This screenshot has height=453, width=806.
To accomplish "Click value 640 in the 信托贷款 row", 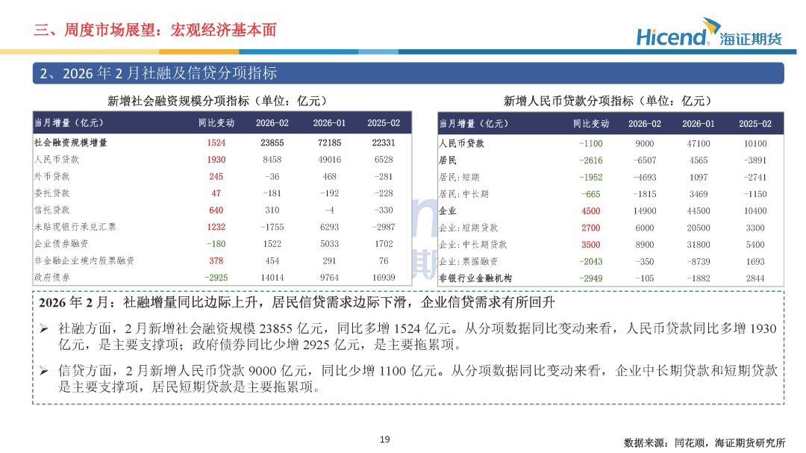I will tap(216, 210).
